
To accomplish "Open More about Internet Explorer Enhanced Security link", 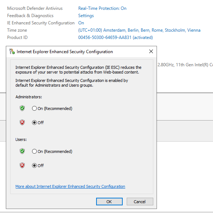I will click(70, 186).
